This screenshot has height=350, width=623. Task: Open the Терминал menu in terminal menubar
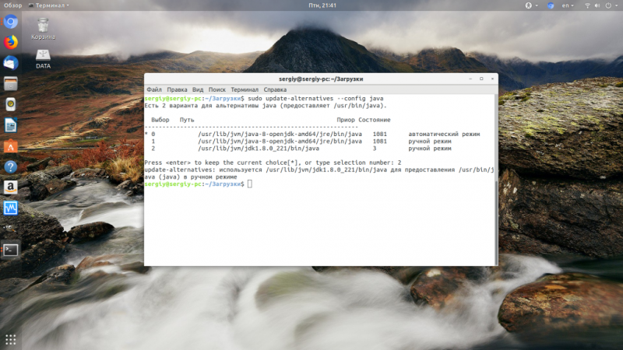(x=245, y=89)
